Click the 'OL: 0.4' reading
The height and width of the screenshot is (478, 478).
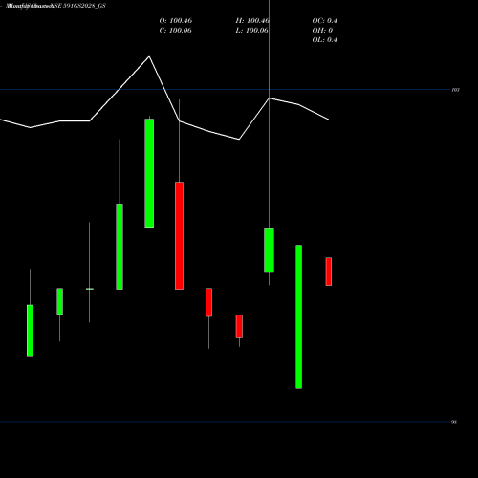tap(324, 40)
